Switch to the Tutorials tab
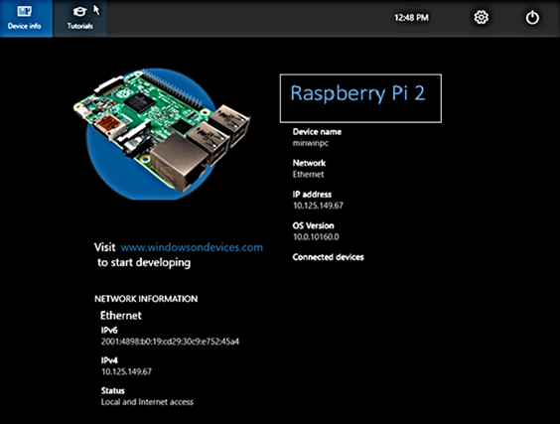 79,18
